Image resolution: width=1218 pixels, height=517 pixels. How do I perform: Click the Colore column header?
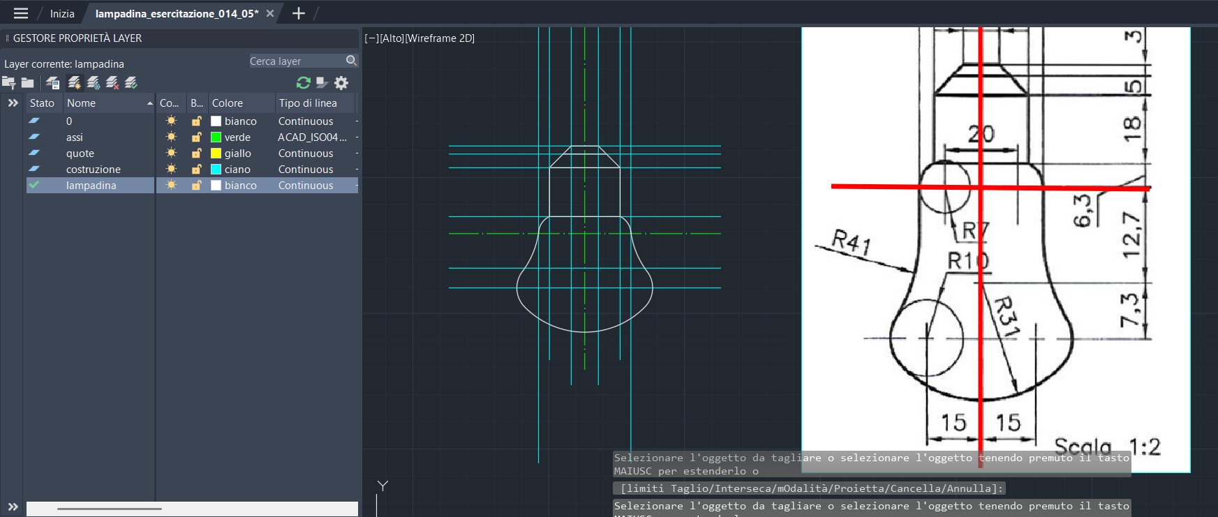pyautogui.click(x=242, y=103)
